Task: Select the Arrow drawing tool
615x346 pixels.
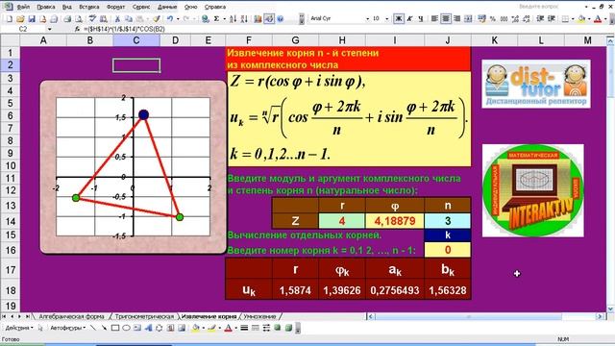Action: click(104, 328)
